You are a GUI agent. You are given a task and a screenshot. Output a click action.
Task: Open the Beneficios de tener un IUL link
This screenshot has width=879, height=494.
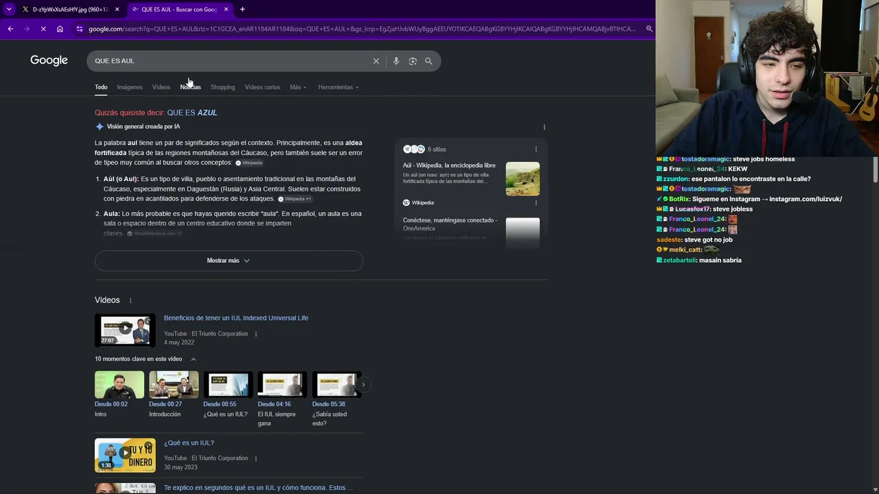click(236, 318)
